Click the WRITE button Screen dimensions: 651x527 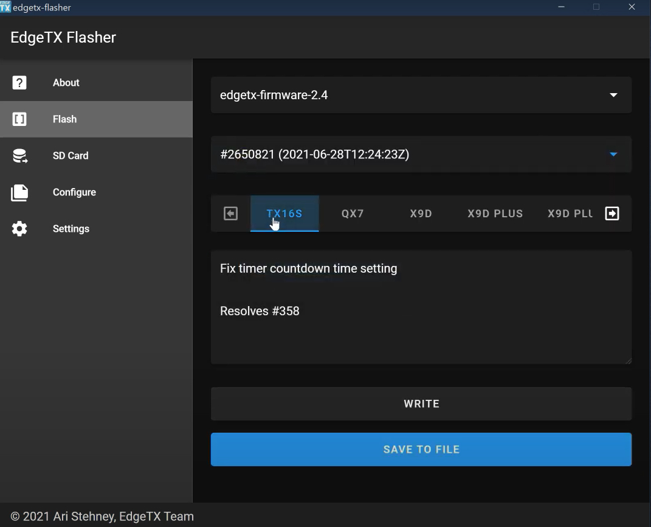[x=421, y=404]
